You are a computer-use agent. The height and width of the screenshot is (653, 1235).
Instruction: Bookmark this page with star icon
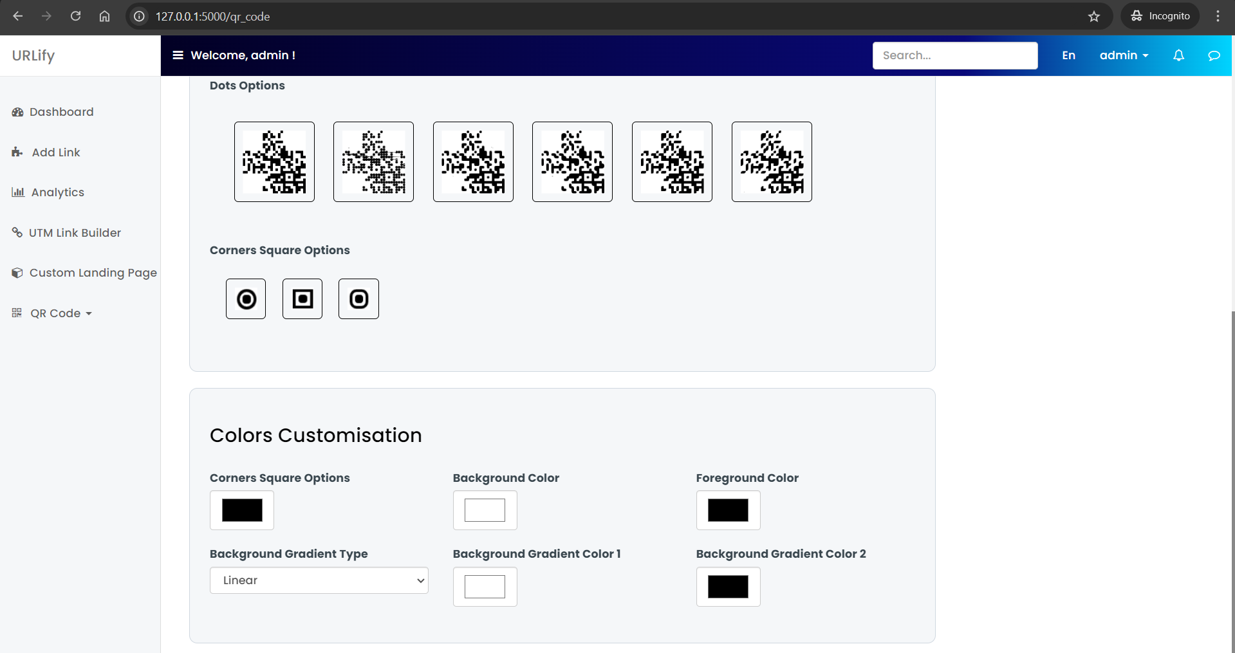(x=1094, y=16)
